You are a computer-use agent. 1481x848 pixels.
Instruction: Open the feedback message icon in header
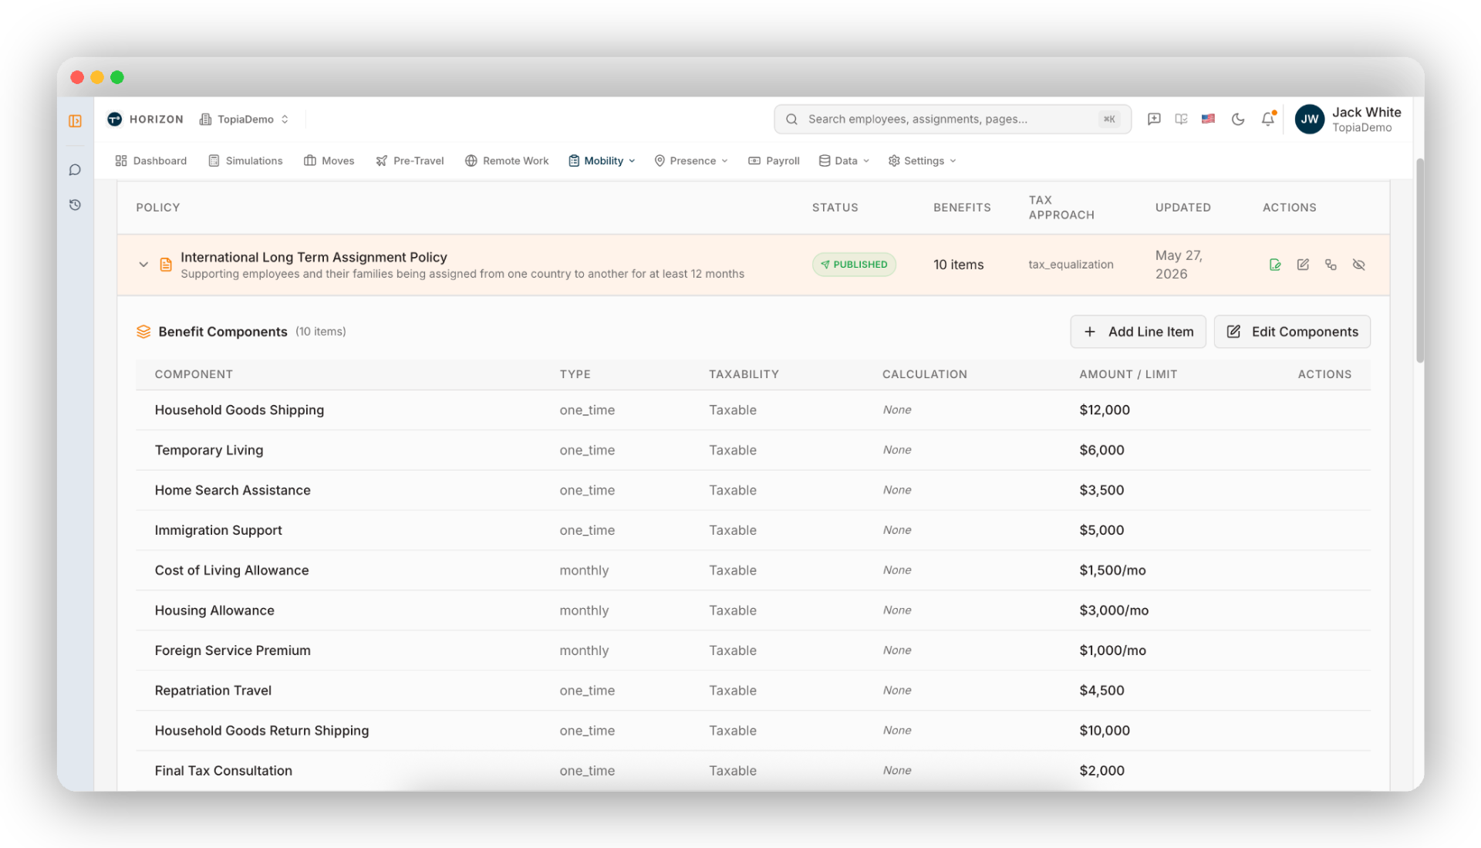coord(1154,119)
